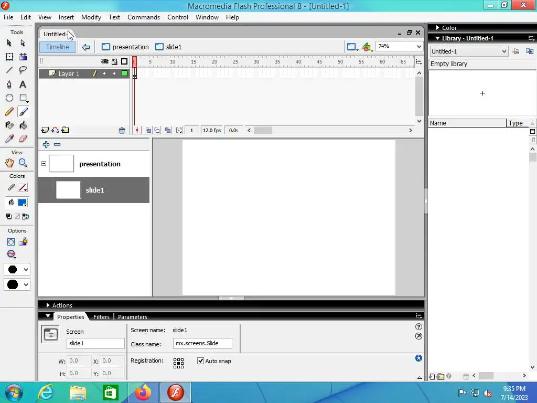The height and width of the screenshot is (403, 537).
Task: Select the Eraser tool
Action: click(x=23, y=139)
